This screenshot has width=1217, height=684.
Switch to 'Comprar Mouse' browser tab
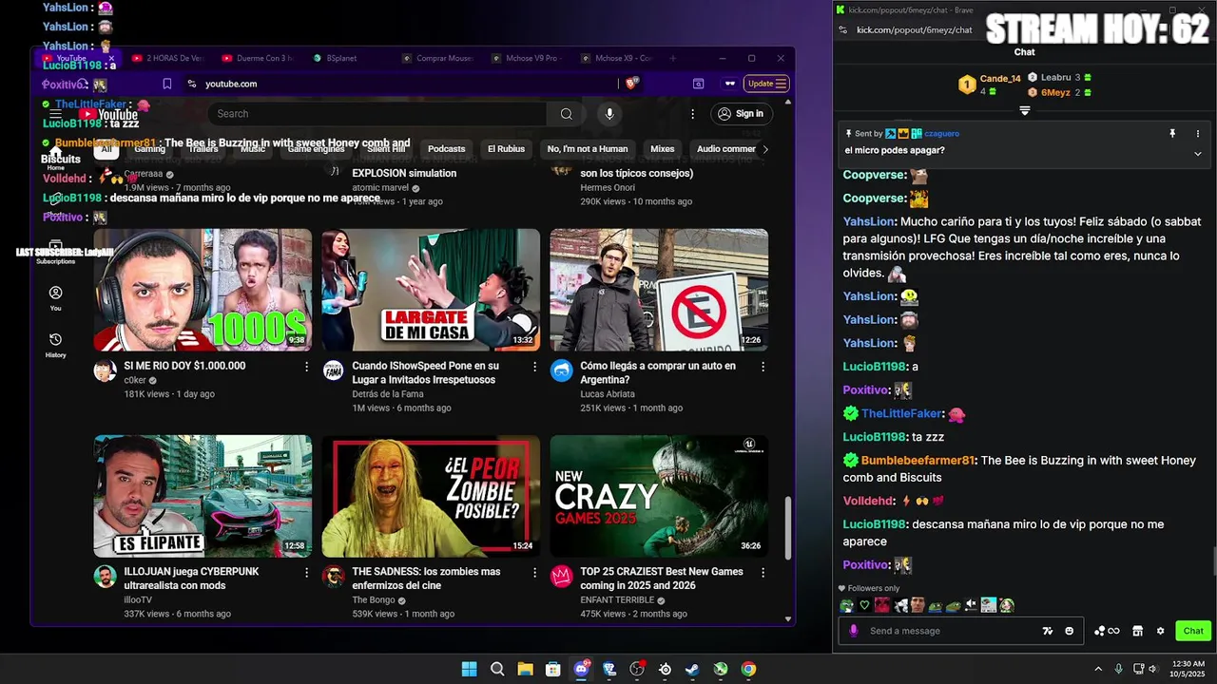(x=437, y=58)
